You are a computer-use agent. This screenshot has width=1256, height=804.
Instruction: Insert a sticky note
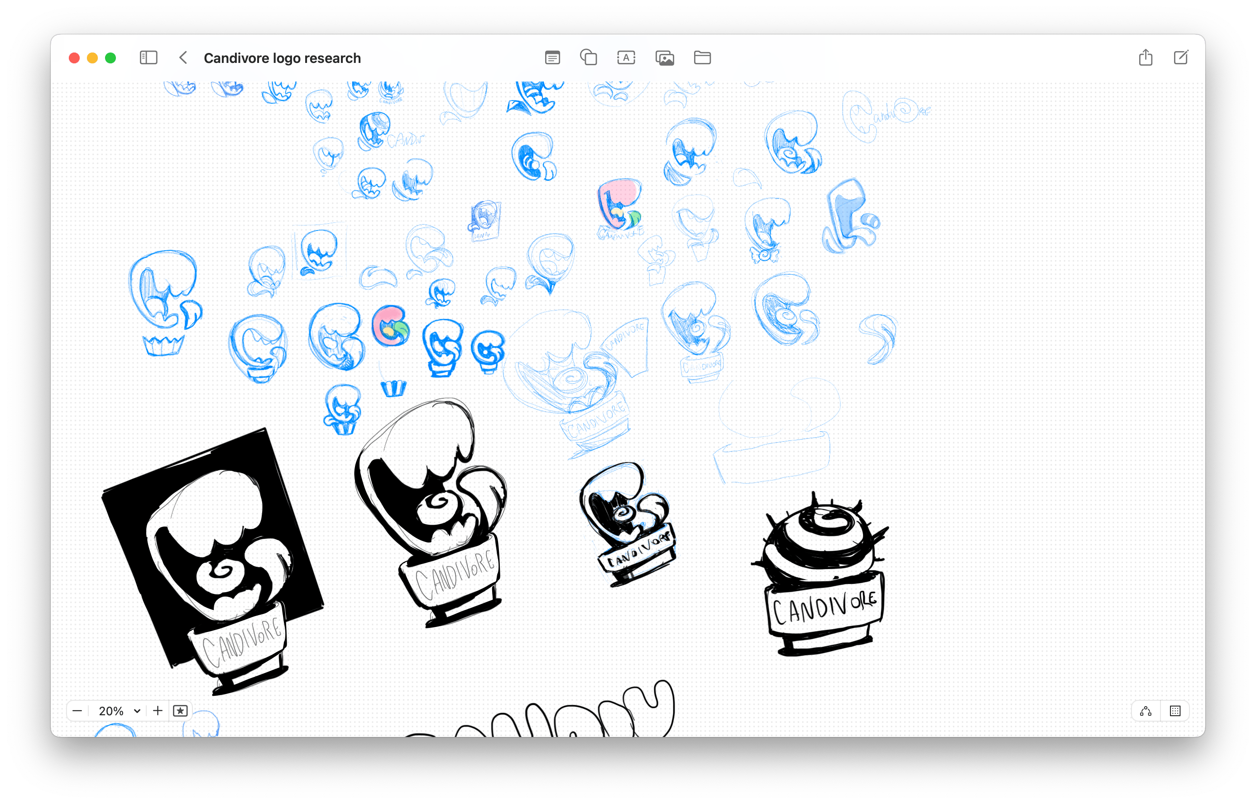(x=552, y=57)
